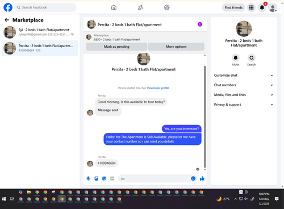Mute the chat with the bell icon
Image resolution: width=284 pixels, height=209 pixels.
(x=236, y=58)
